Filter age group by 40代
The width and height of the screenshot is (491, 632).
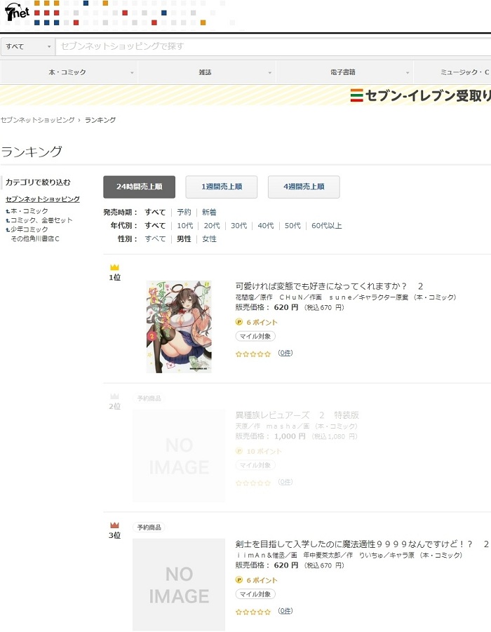(x=266, y=225)
